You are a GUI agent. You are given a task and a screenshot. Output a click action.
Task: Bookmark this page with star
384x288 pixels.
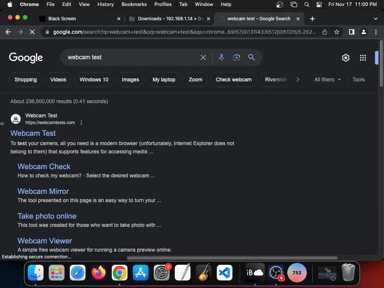[337, 32]
